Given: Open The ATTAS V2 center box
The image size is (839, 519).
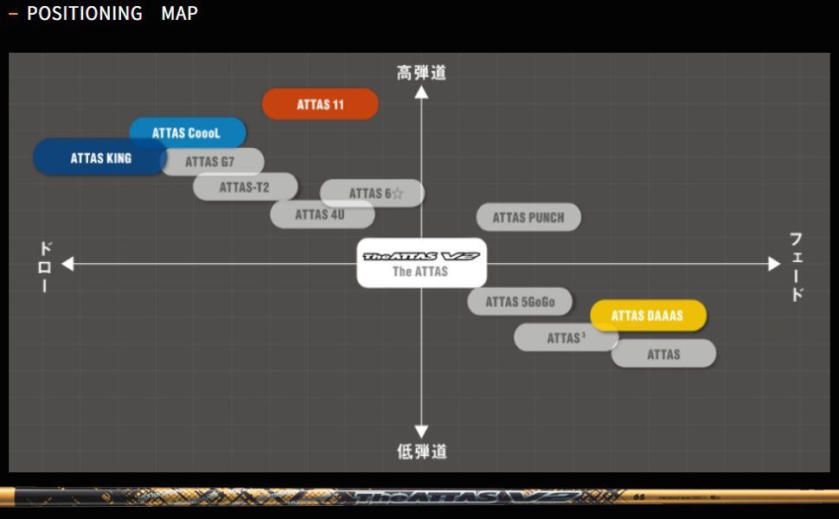Looking at the screenshot, I should tap(421, 263).
